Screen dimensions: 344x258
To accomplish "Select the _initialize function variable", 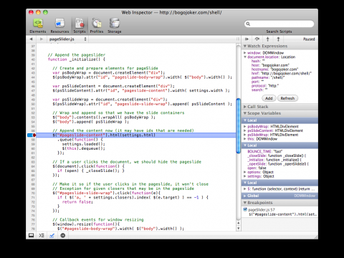I will tap(274, 160).
